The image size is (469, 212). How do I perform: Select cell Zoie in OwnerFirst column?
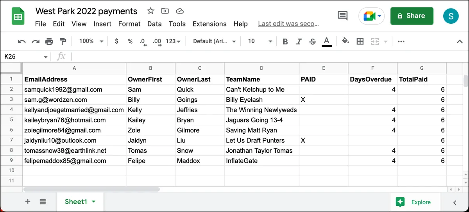click(x=150, y=130)
